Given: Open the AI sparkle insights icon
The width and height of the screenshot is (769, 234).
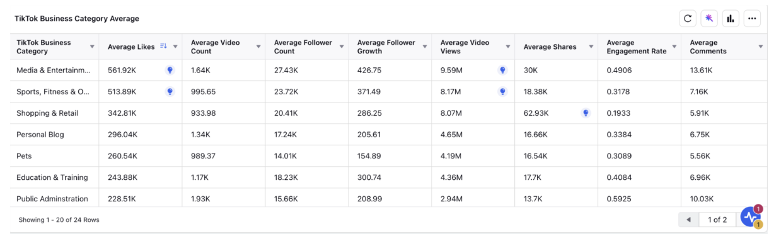Looking at the screenshot, I should (709, 18).
